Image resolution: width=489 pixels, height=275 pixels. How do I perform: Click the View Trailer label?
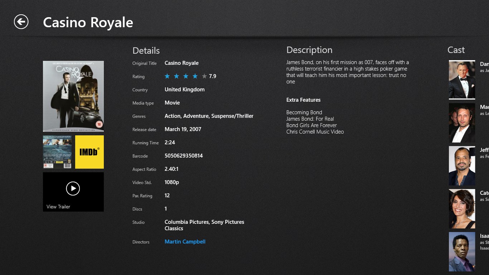point(58,207)
